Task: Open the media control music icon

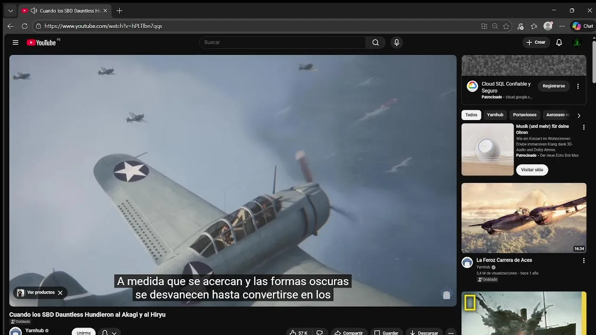Action: click(x=521, y=26)
